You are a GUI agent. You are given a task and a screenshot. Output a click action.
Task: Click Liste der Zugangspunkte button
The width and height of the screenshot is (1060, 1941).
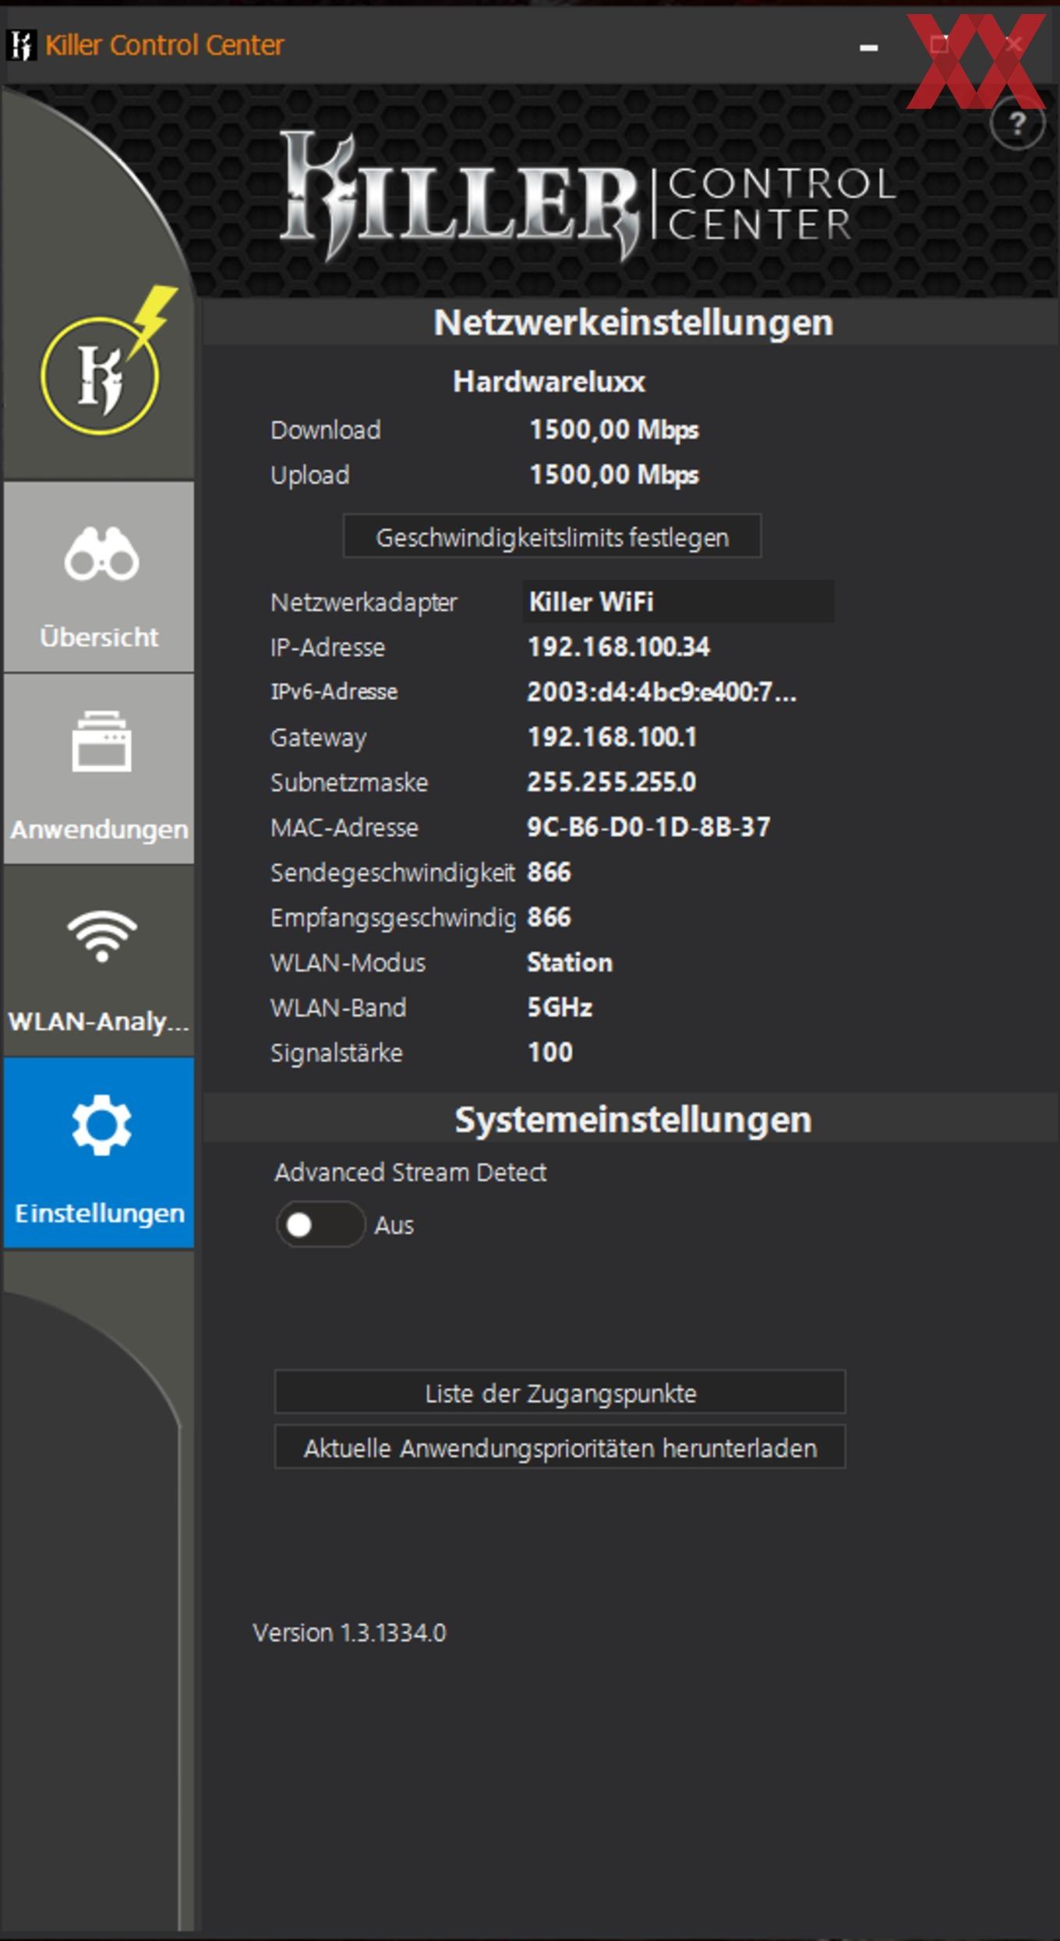560,1392
